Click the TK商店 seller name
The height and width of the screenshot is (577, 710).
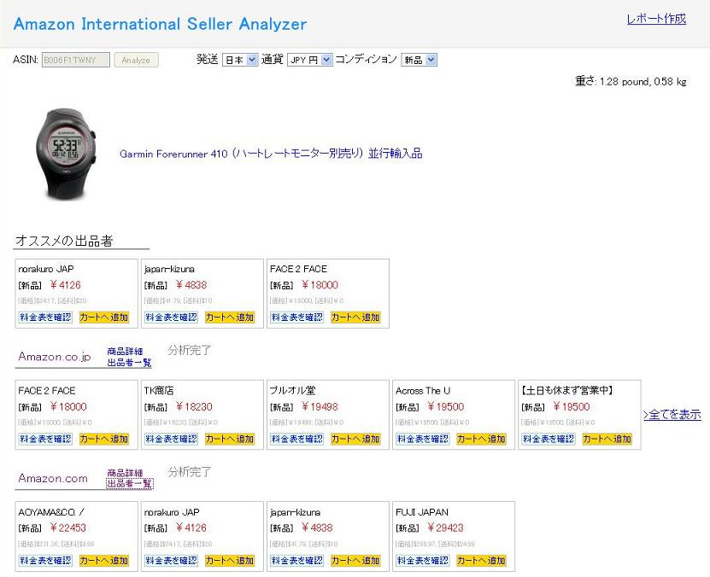(x=159, y=391)
